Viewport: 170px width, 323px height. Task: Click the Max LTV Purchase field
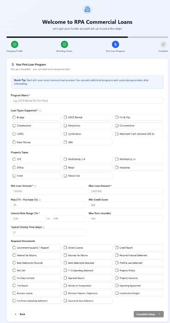tap(49, 205)
